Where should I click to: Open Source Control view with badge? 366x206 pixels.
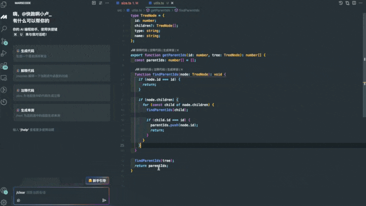tap(4, 41)
